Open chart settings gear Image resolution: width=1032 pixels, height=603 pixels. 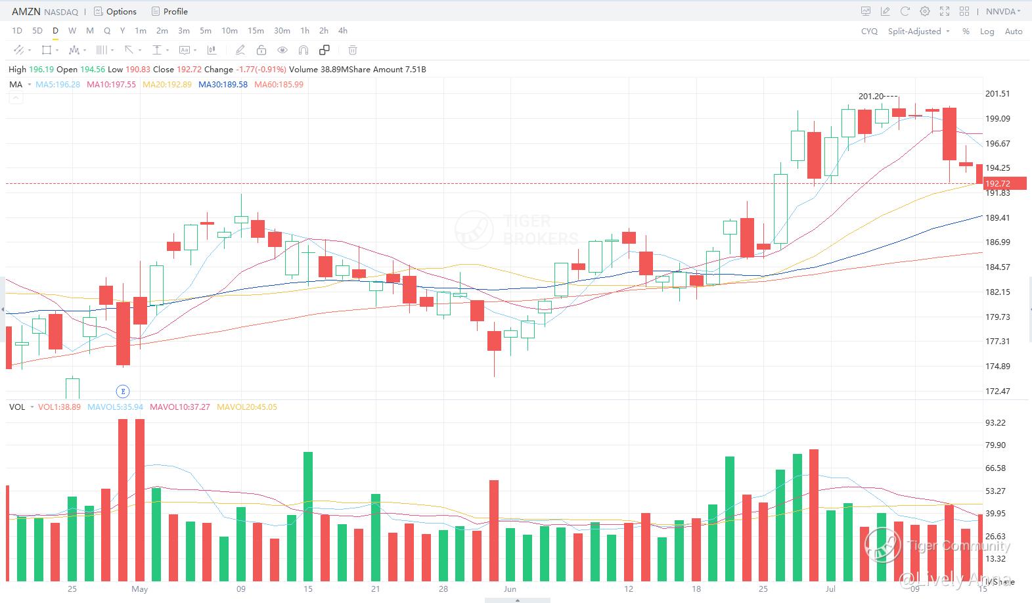(925, 11)
